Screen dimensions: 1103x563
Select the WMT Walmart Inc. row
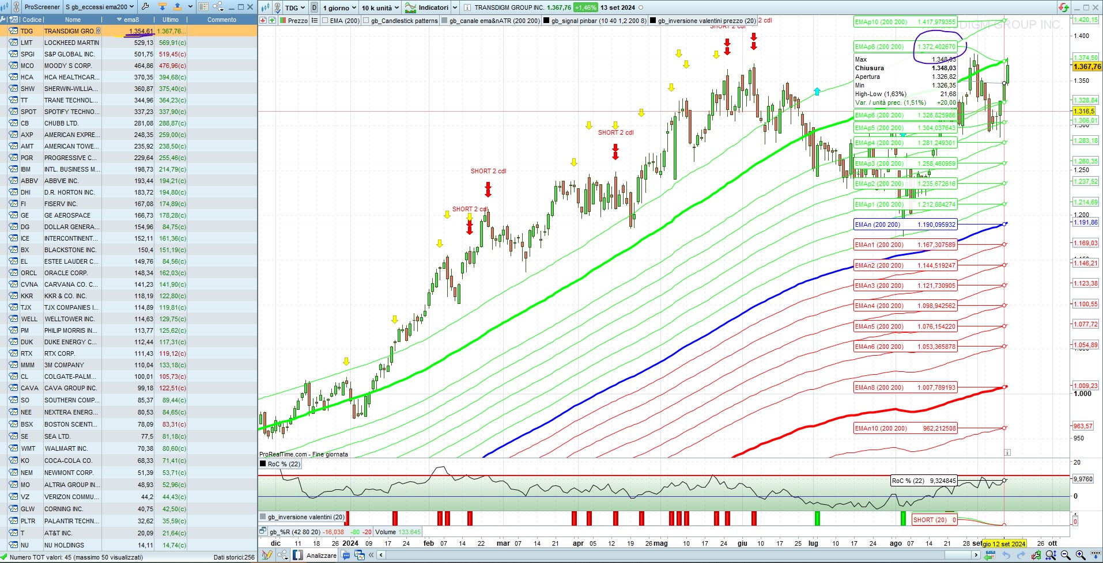click(129, 448)
